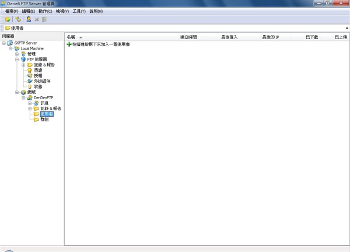Collapse the Local Machine tree node

point(10,48)
